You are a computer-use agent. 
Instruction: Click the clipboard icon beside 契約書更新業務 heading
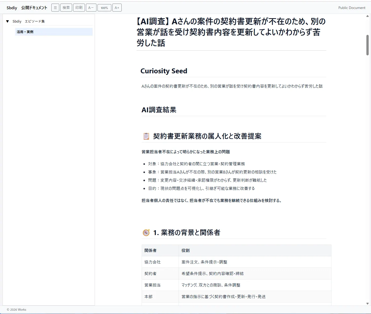pos(146,136)
